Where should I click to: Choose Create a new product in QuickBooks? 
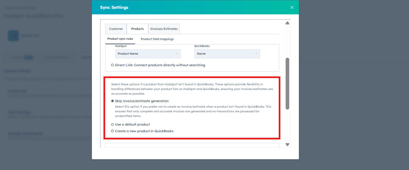click(x=113, y=131)
